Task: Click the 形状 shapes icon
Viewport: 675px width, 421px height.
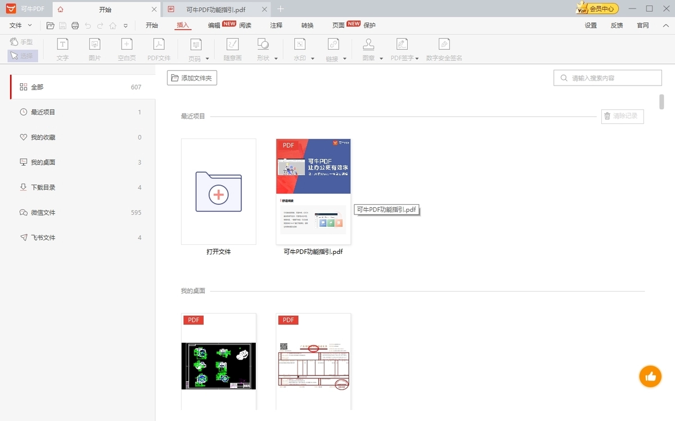Action: (x=263, y=44)
